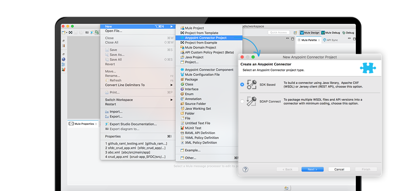Click the SDK Based connector type icon
This screenshot has width=413, height=191.
pos(251,84)
